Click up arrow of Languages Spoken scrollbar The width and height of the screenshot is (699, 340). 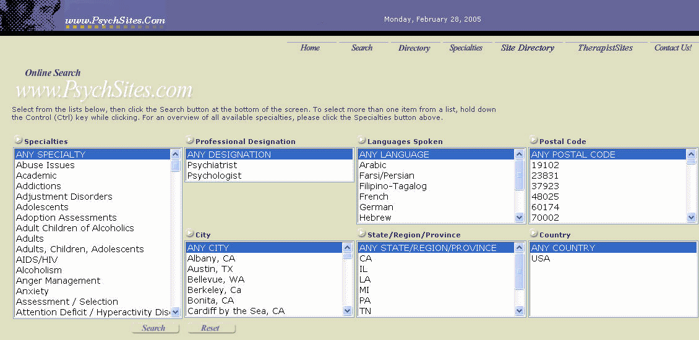[520, 154]
